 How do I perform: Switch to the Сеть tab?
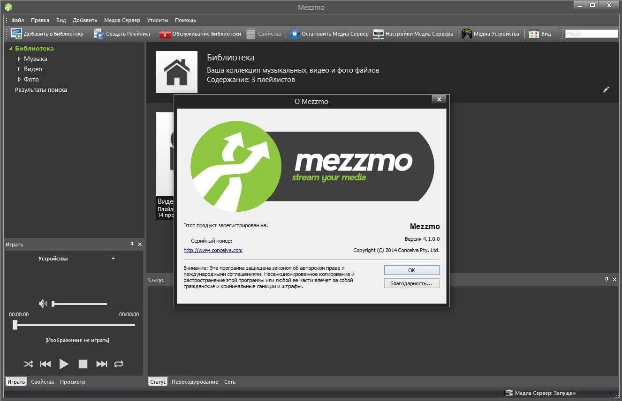tap(230, 382)
